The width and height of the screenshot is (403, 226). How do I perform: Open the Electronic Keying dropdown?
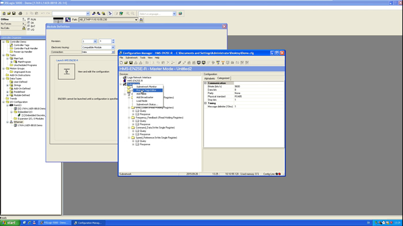tap(113, 48)
